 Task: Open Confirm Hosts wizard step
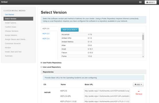pyautogui.click(x=11, y=27)
